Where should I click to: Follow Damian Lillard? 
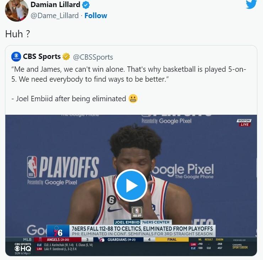96,16
